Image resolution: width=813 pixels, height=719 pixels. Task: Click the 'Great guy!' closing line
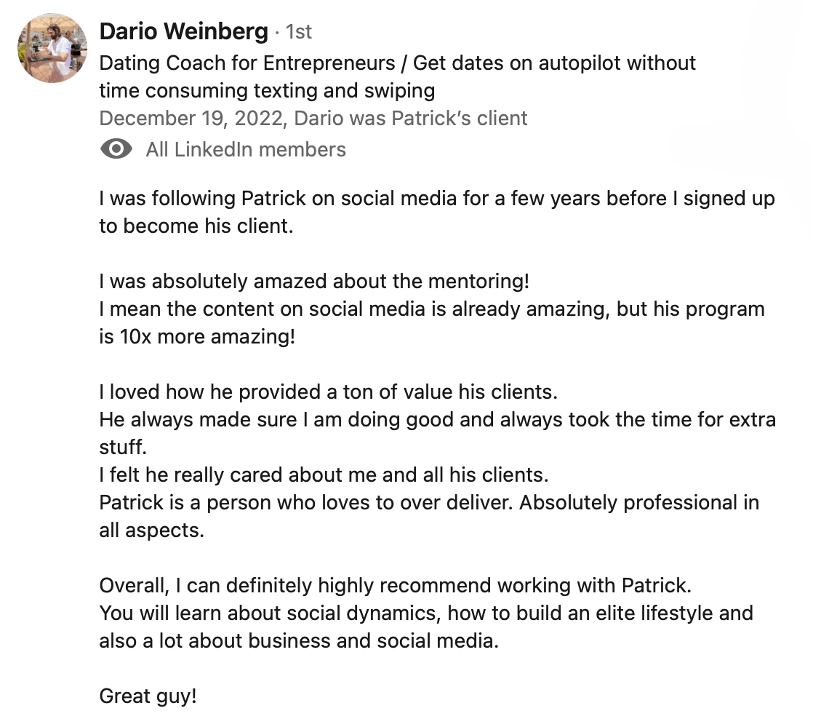tap(148, 696)
